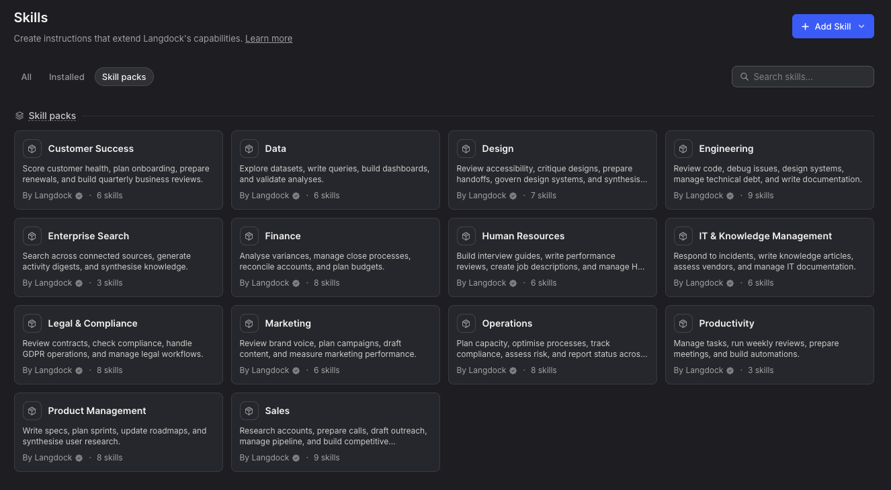Viewport: 891px width, 490px height.
Task: Click the Marketing pack cube icon
Action: 249,323
